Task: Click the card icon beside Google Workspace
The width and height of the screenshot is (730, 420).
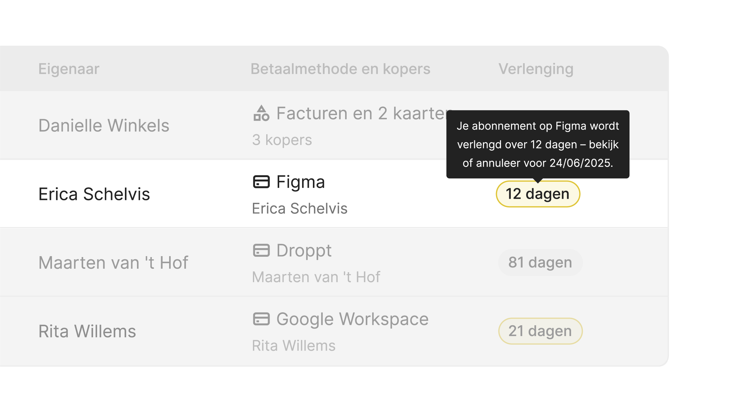Action: pos(261,319)
